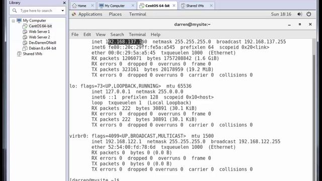Open the terminal Help menu
Viewport: 322px width, 181px height.
[x=155, y=35]
